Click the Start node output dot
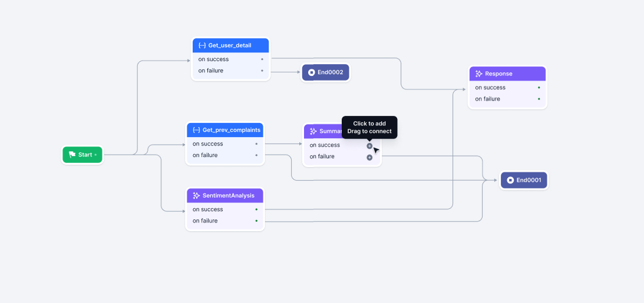The image size is (644, 303). pos(95,155)
